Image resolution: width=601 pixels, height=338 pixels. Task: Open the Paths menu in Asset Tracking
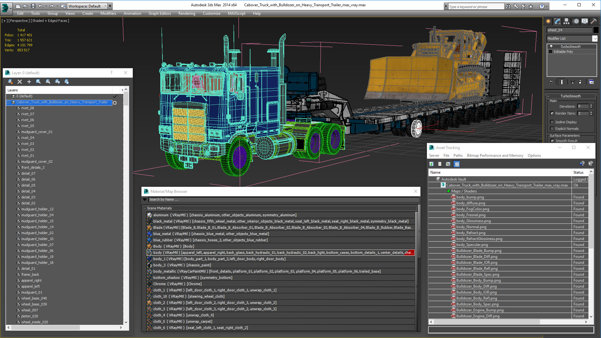458,156
